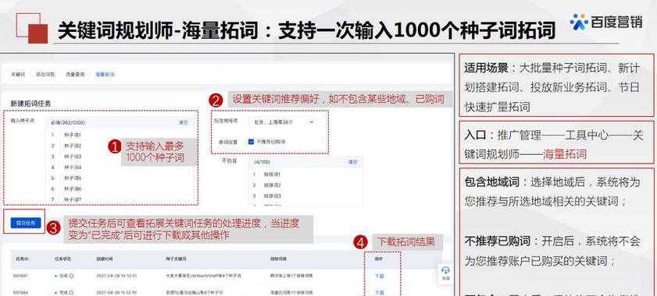Image resolution: width=657 pixels, height=296 pixels.
Task: Click the 推词设置 label
Action: point(228,142)
